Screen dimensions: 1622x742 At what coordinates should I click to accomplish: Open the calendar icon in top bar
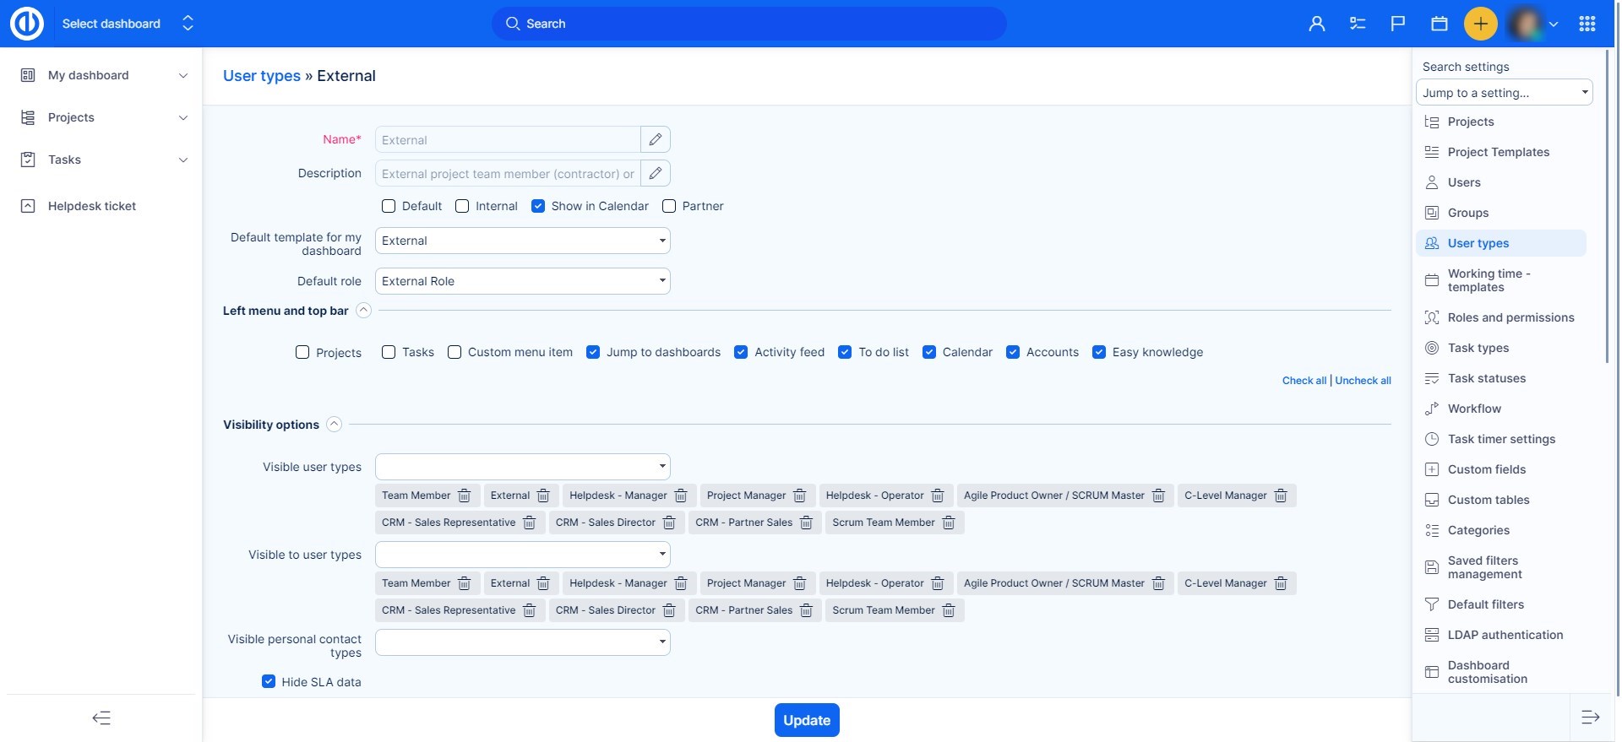coord(1440,24)
